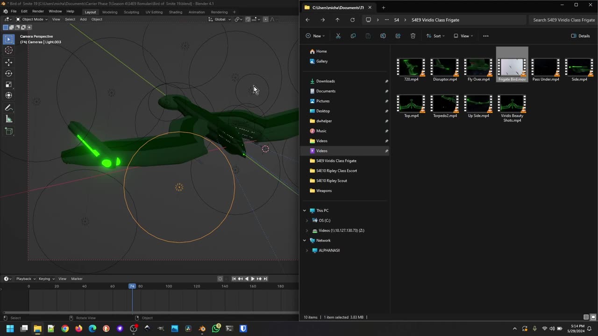Click the frame 74 playhead marker
The width and height of the screenshot is (598, 336).
click(x=132, y=286)
